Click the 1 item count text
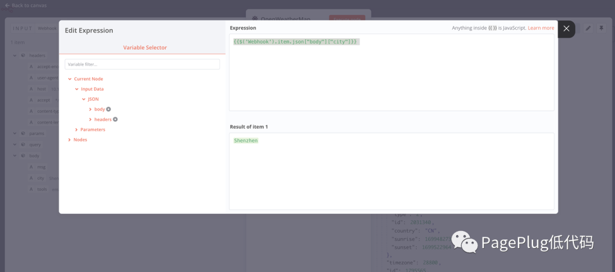This screenshot has height=272, width=615. [x=17, y=42]
